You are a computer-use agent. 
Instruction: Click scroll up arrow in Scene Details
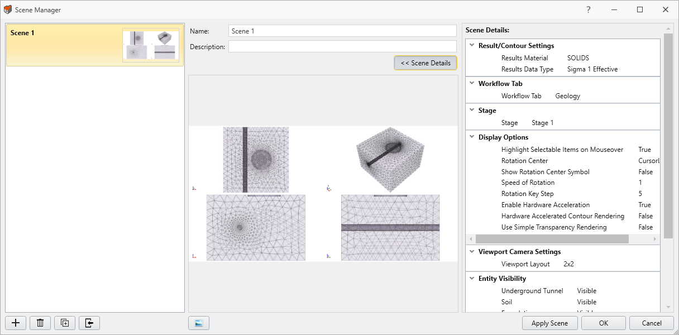click(668, 28)
